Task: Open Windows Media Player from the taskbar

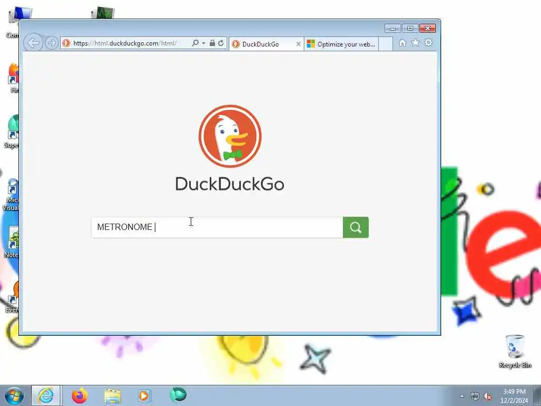Action: 144,395
